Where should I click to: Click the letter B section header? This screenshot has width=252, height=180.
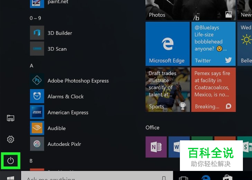31,161
